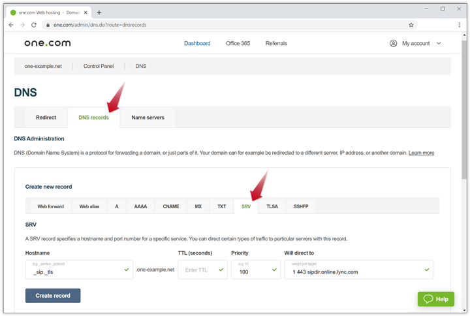The height and width of the screenshot is (316, 470).
Task: Expand the My account dropdown chevron
Action: [439, 43]
